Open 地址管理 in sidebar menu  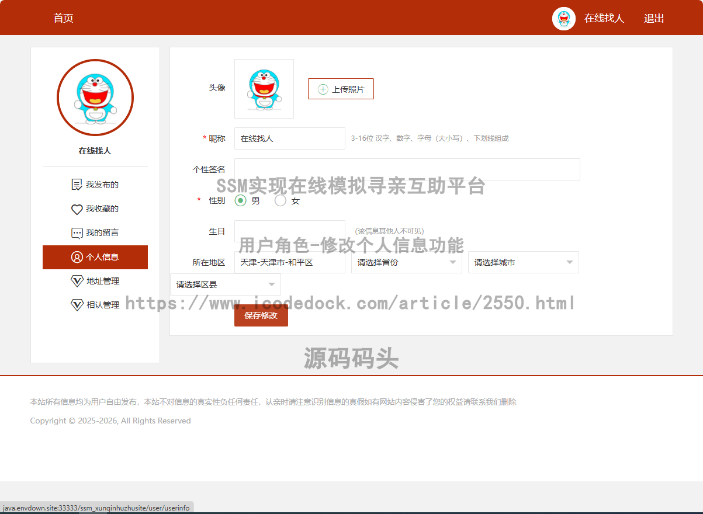click(95, 281)
